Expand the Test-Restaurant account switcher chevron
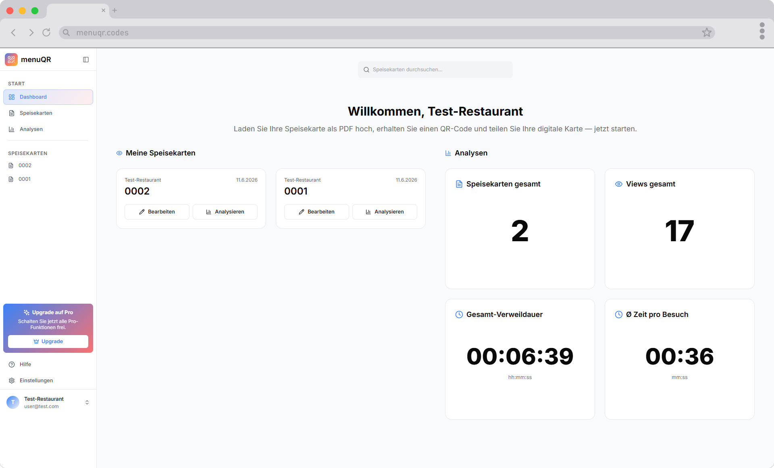 pos(87,402)
